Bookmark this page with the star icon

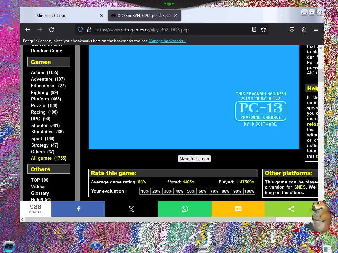pos(263,29)
